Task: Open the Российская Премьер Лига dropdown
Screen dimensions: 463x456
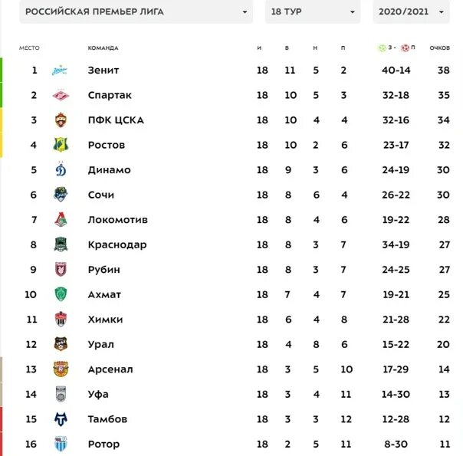Action: click(x=136, y=11)
